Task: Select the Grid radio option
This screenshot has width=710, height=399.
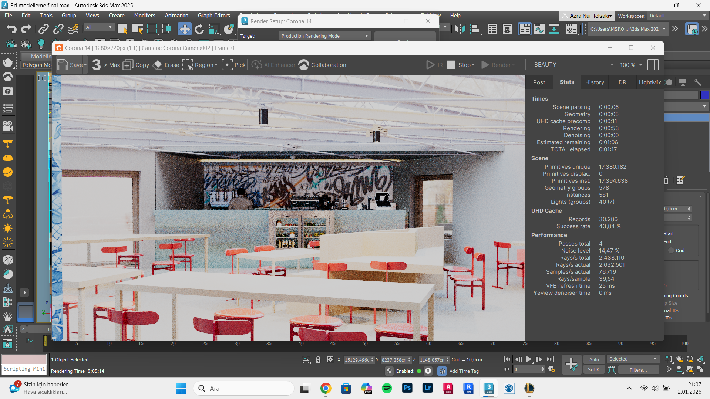Action: pos(671,250)
